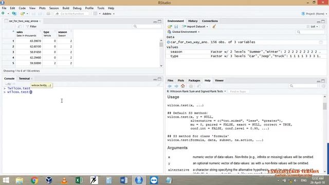The image size is (329, 185).
Task: Sort by the season column header
Action: tap(65, 33)
